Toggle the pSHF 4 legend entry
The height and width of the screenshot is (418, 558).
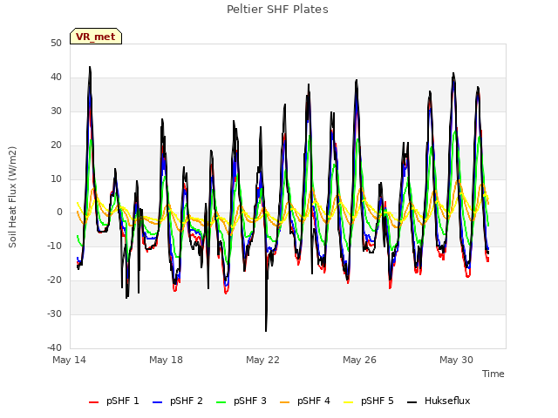click(x=305, y=401)
